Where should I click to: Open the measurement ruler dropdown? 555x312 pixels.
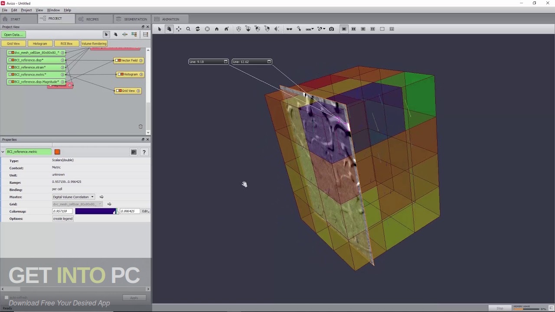click(x=310, y=29)
